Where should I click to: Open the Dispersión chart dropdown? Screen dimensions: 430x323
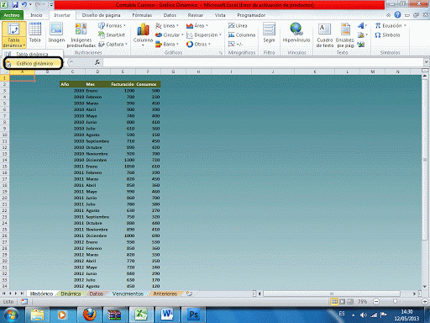(204, 35)
